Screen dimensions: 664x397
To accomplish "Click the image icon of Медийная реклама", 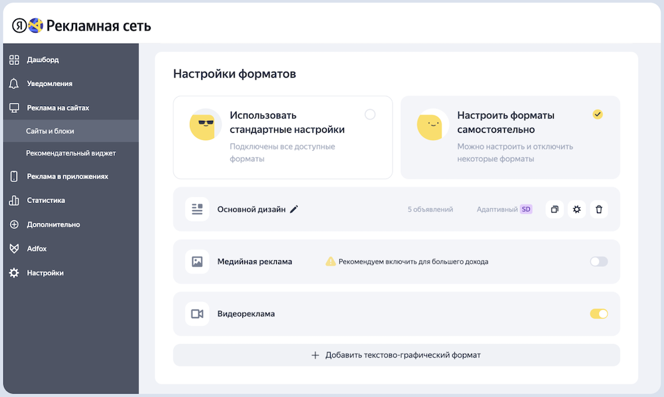I will pyautogui.click(x=197, y=262).
